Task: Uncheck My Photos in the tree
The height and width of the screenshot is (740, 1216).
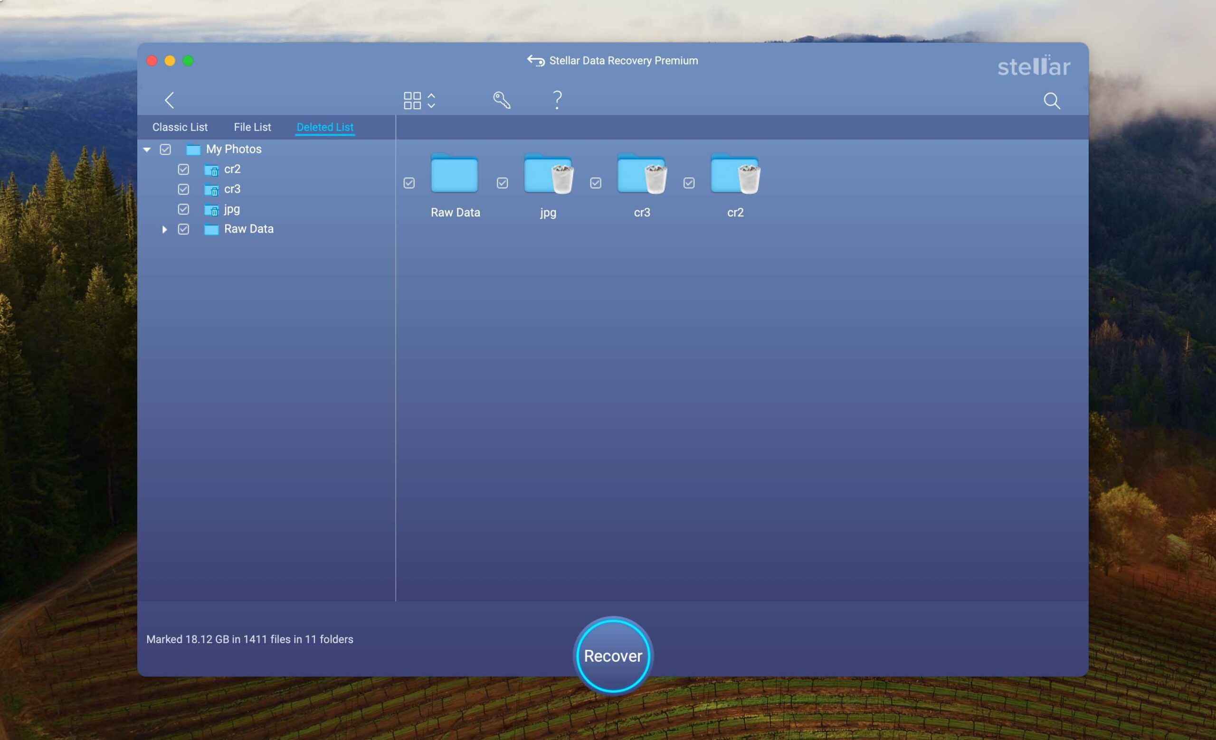Action: point(165,150)
